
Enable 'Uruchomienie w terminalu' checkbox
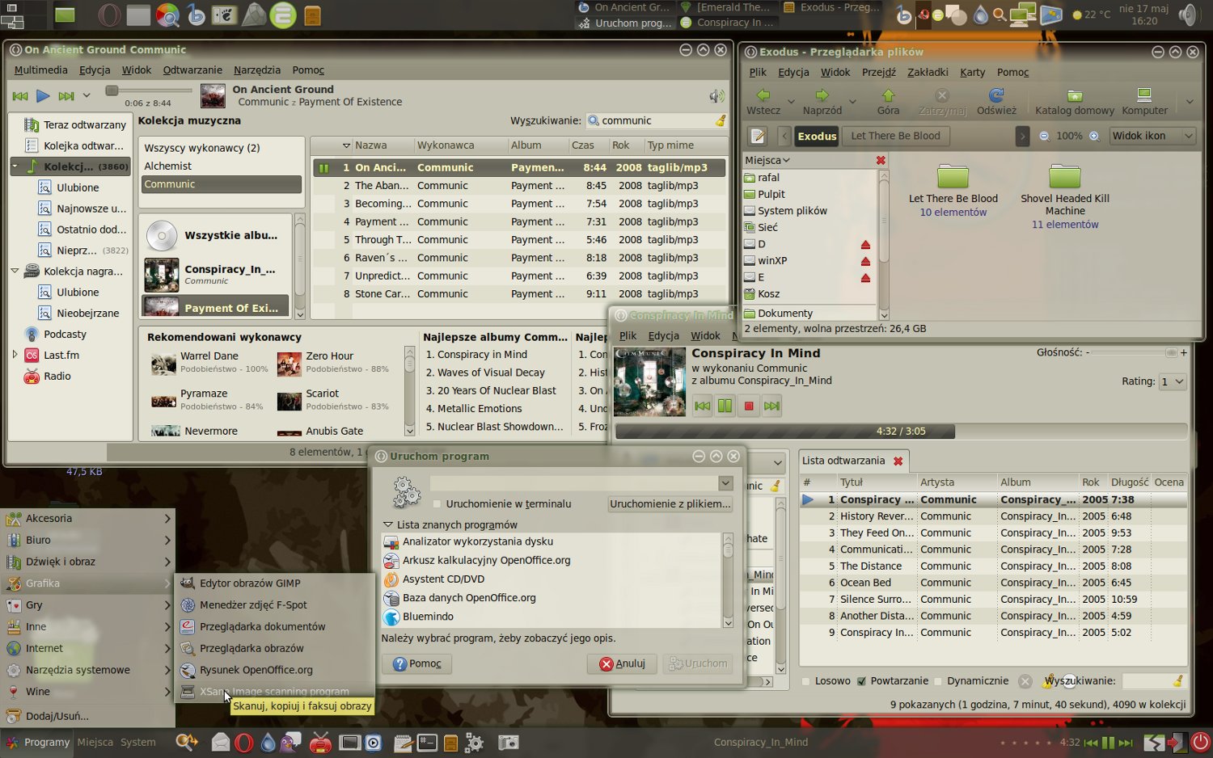437,503
